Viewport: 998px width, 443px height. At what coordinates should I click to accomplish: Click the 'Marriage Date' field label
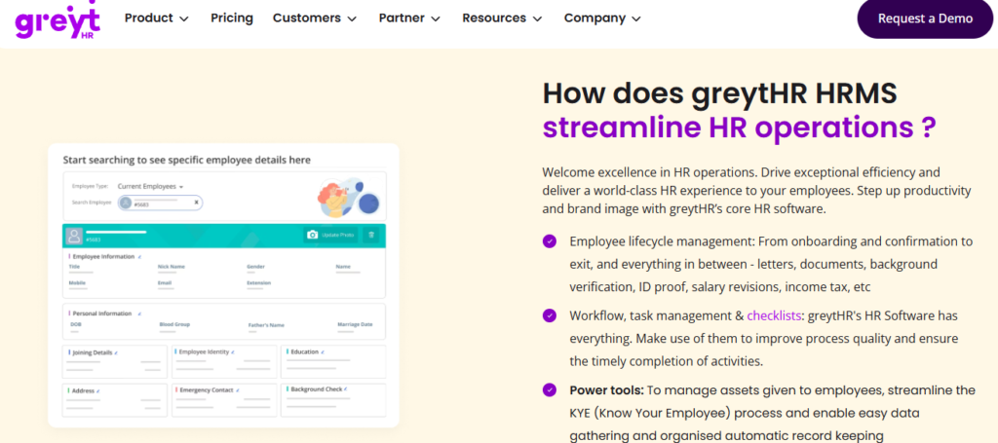click(355, 324)
